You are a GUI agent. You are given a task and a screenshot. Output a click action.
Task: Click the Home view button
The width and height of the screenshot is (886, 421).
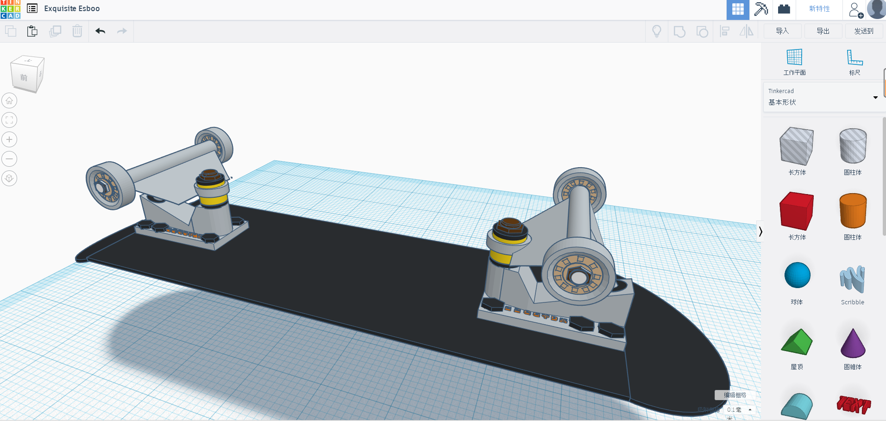9,101
